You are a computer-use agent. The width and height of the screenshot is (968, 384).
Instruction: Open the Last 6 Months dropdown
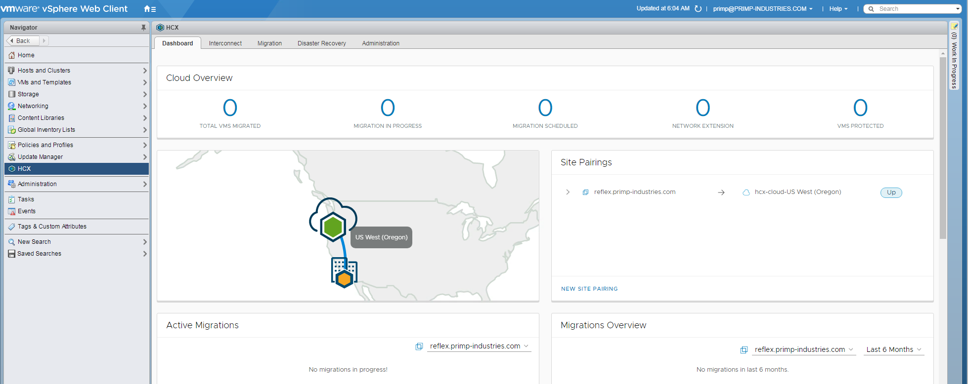pos(894,349)
